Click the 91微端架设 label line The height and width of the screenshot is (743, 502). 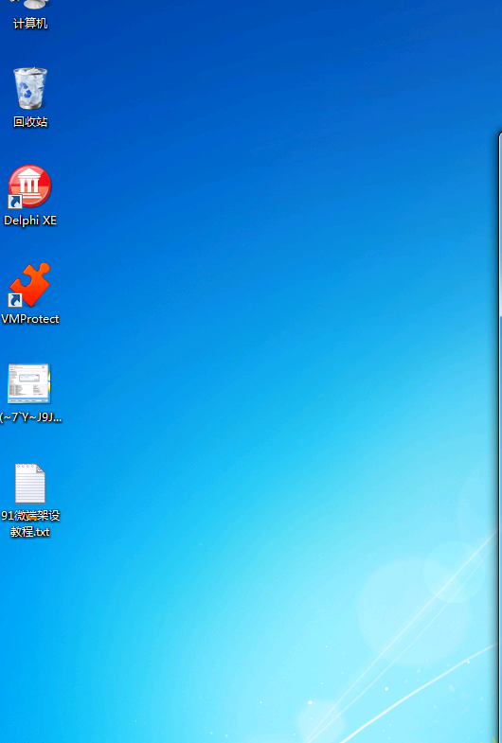[x=30, y=516]
